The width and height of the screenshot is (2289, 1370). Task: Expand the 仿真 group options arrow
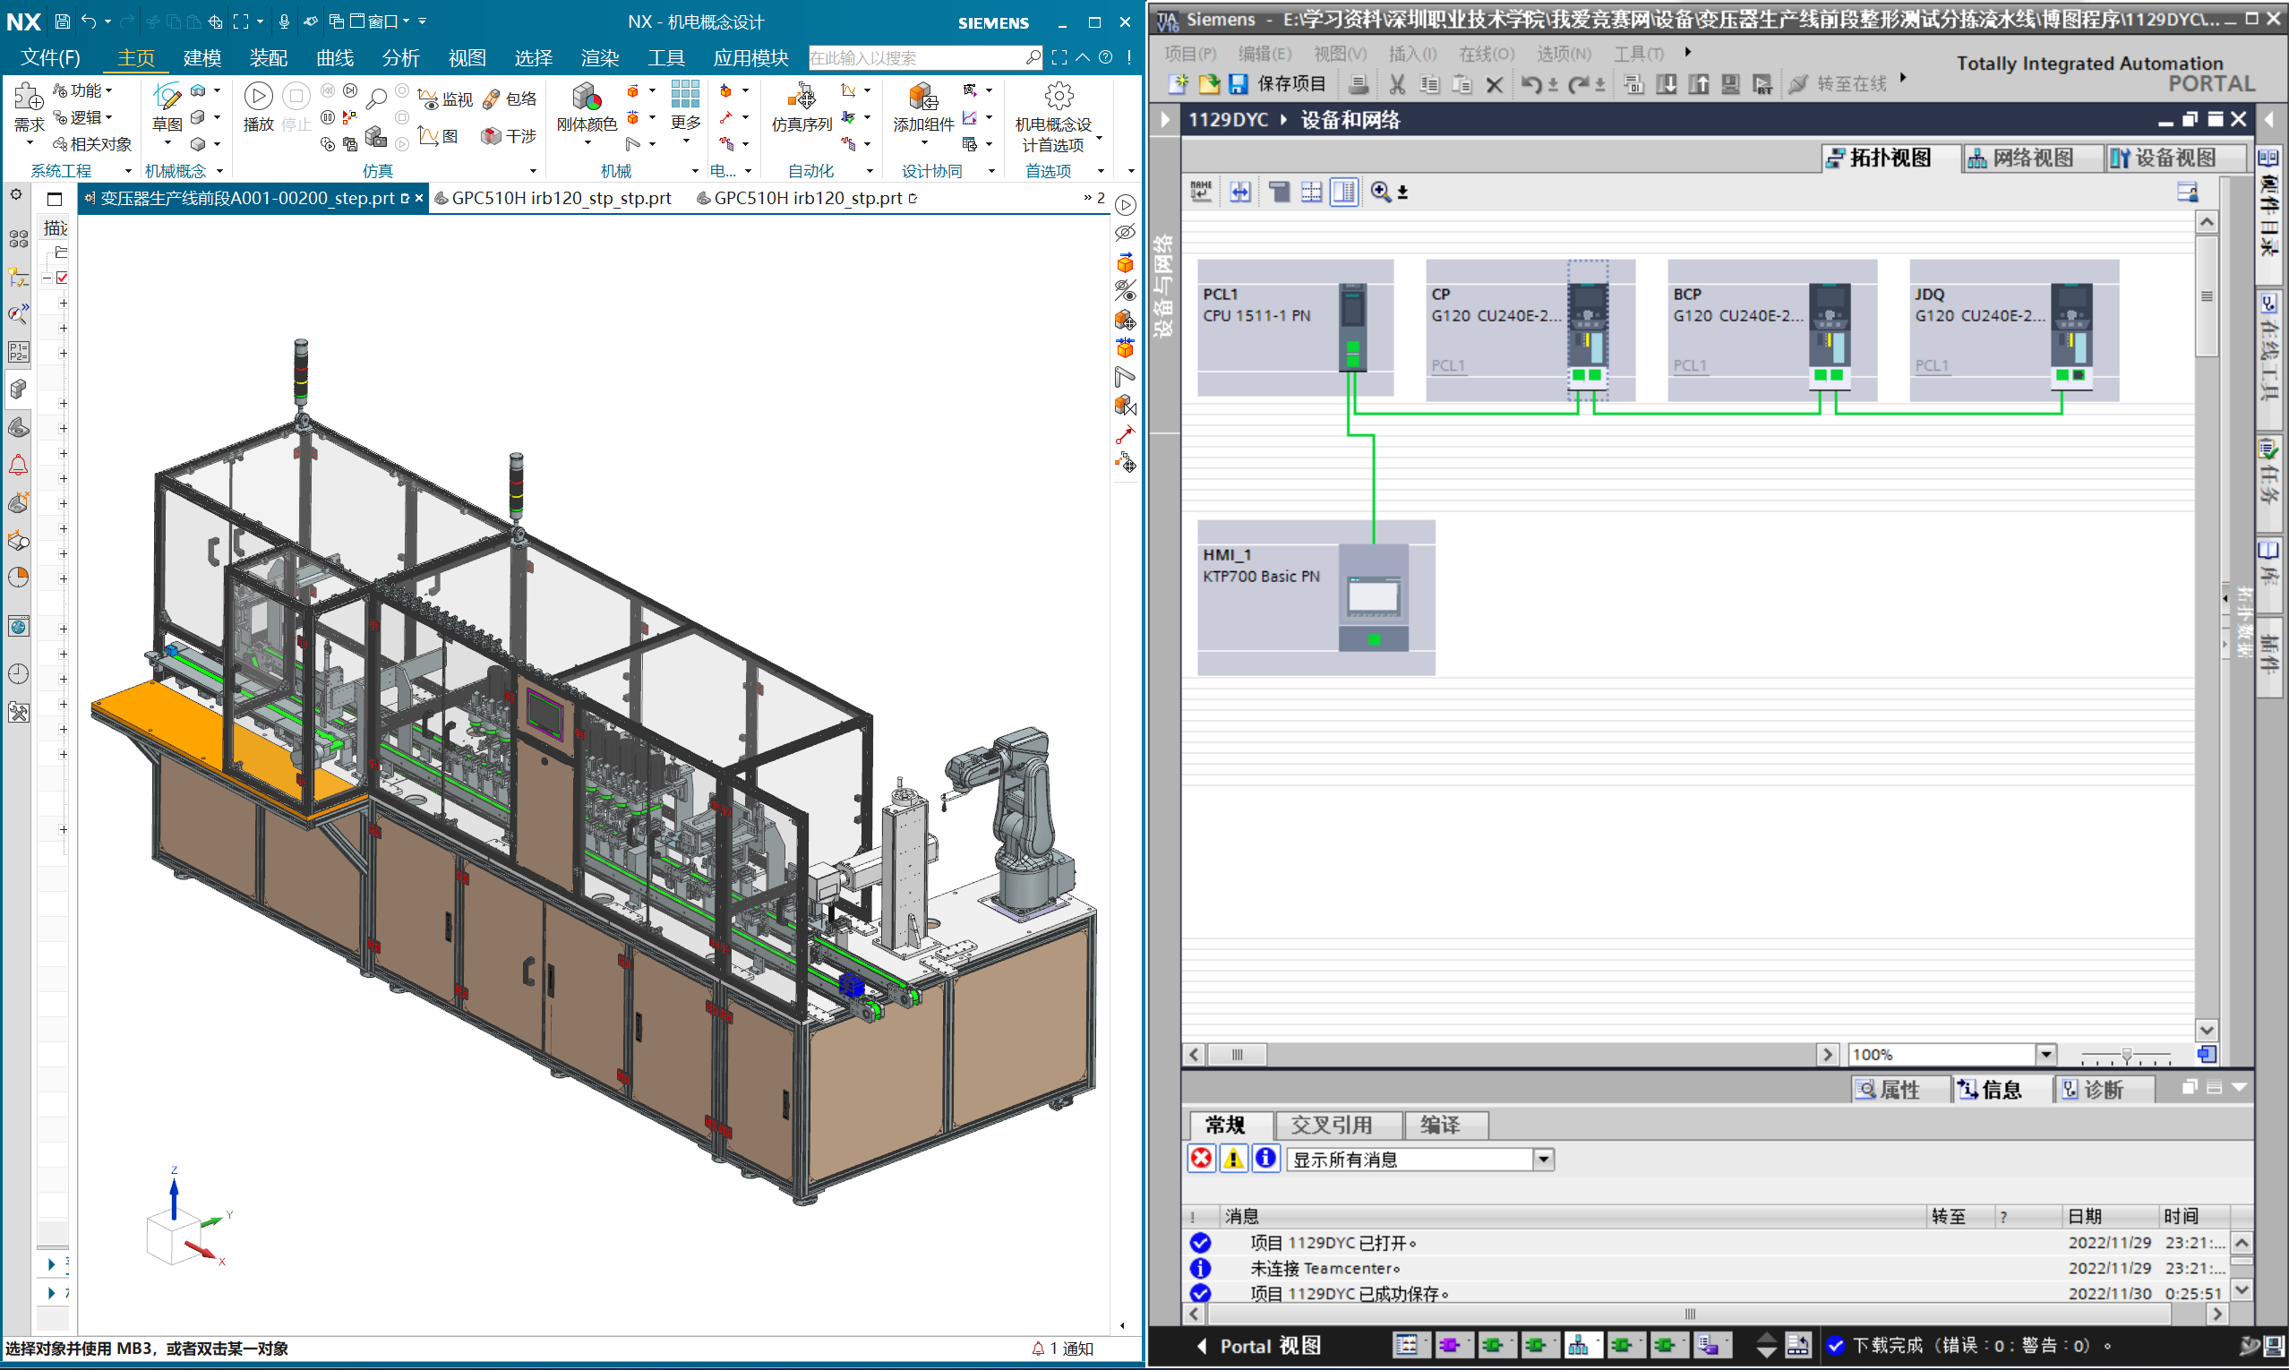click(533, 171)
